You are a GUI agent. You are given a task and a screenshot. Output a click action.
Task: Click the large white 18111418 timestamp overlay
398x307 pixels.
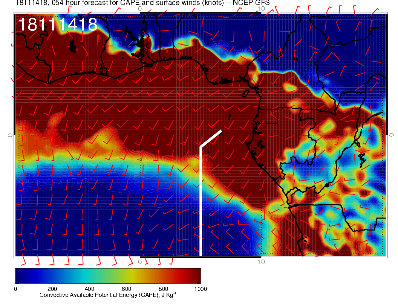tap(58, 25)
